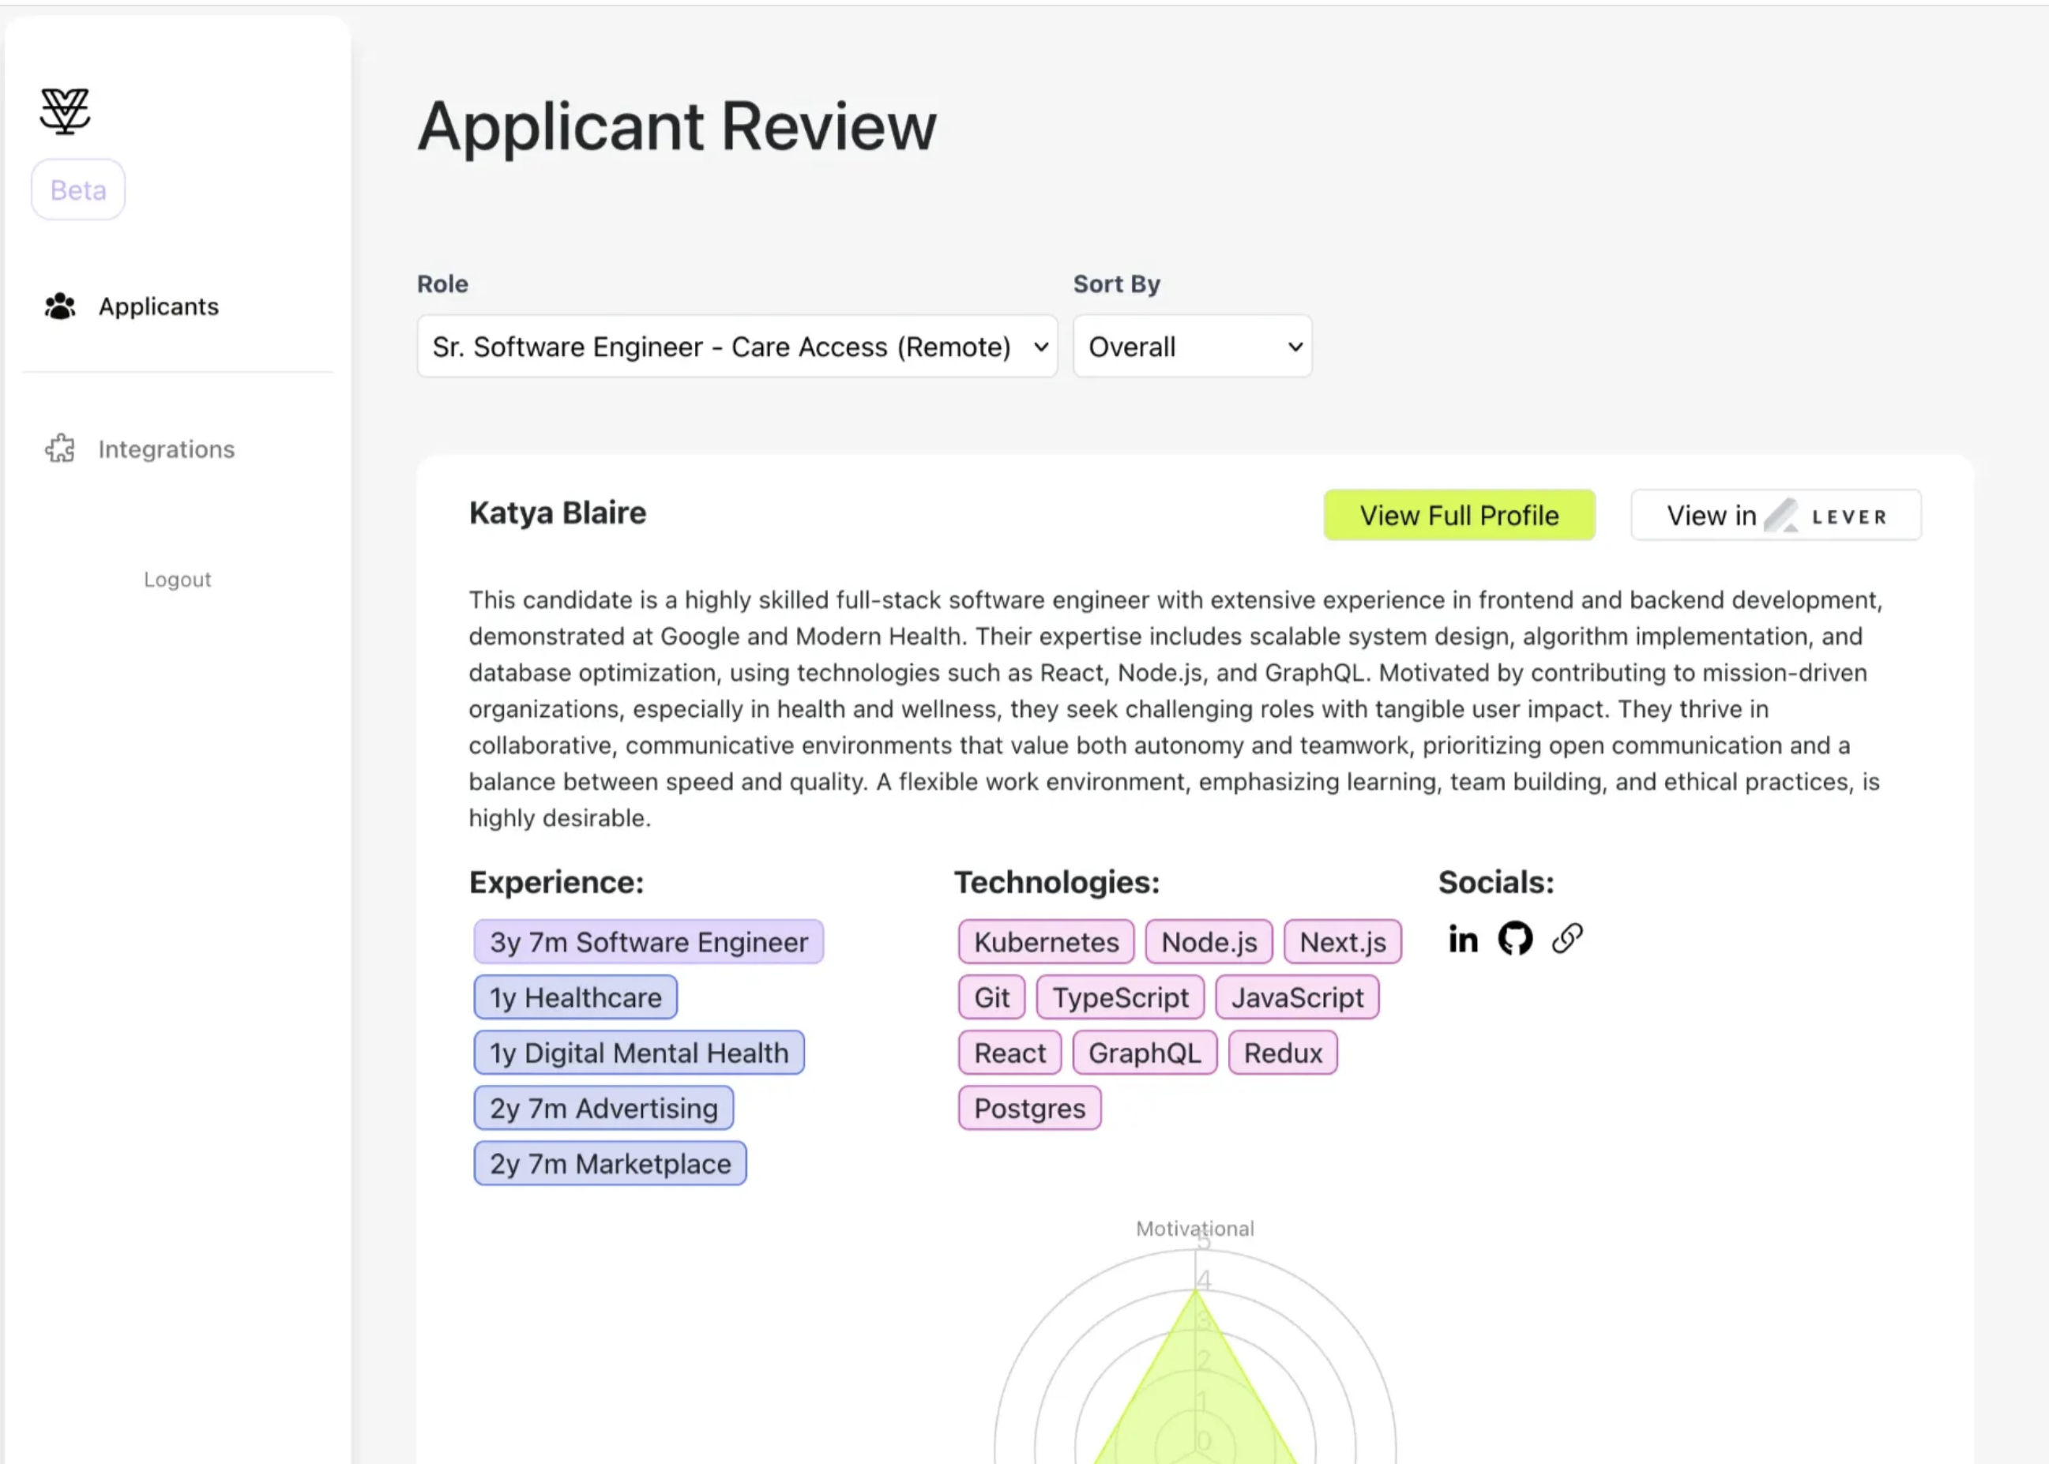Open the Sort By dropdown set to Overall
2049x1464 pixels.
pyautogui.click(x=1192, y=346)
